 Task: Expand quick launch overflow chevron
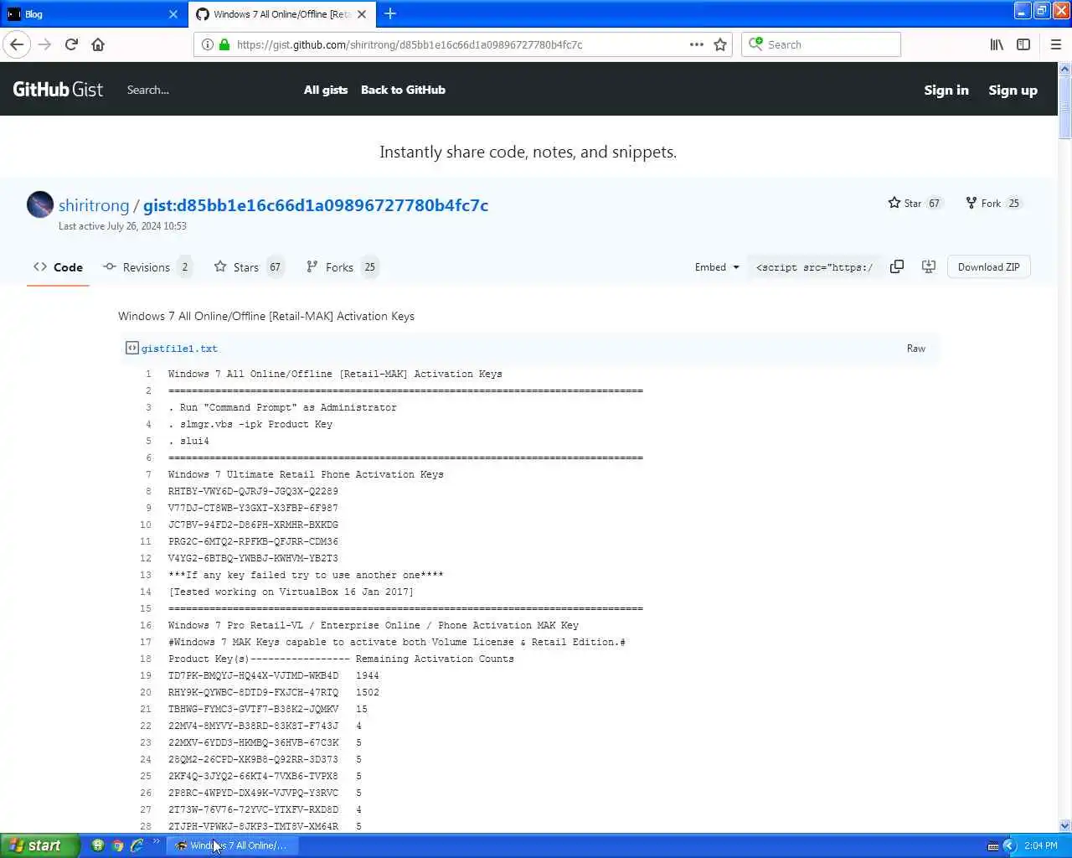[x=156, y=842]
